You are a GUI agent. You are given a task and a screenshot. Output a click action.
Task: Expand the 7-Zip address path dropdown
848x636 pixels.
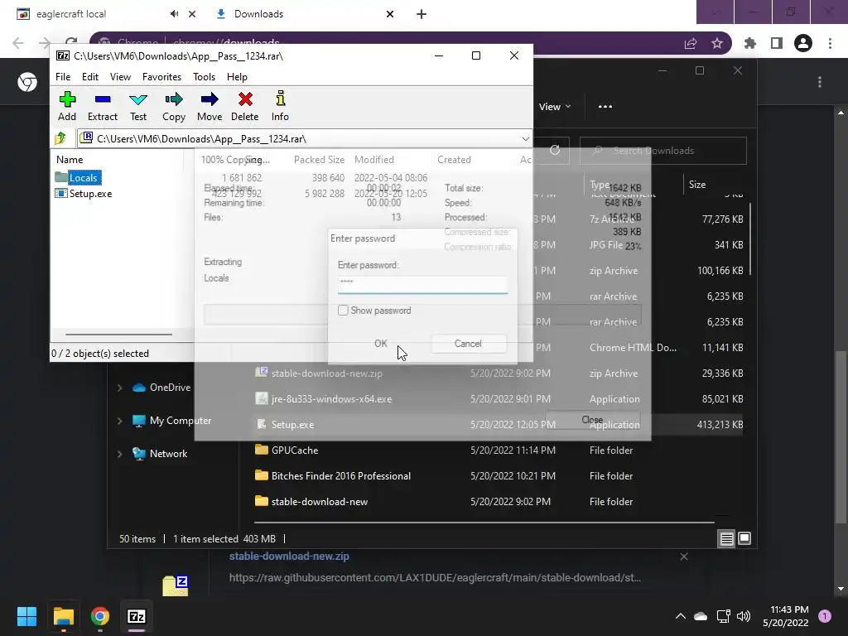(525, 139)
